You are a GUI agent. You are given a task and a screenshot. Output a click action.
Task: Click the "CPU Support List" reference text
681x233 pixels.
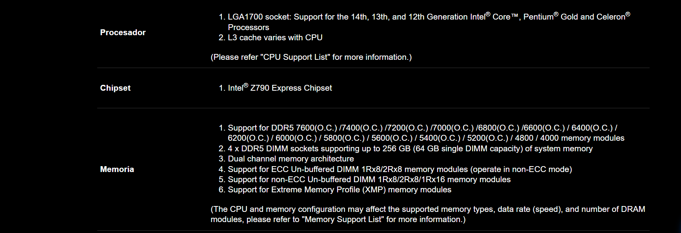(x=295, y=57)
